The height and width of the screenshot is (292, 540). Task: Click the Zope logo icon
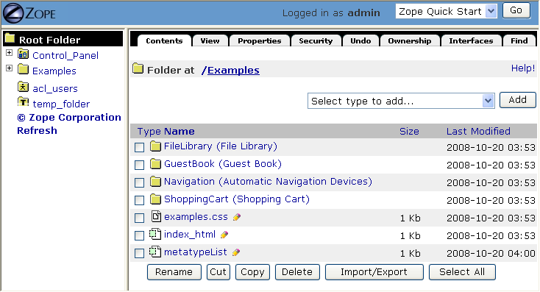13,13
